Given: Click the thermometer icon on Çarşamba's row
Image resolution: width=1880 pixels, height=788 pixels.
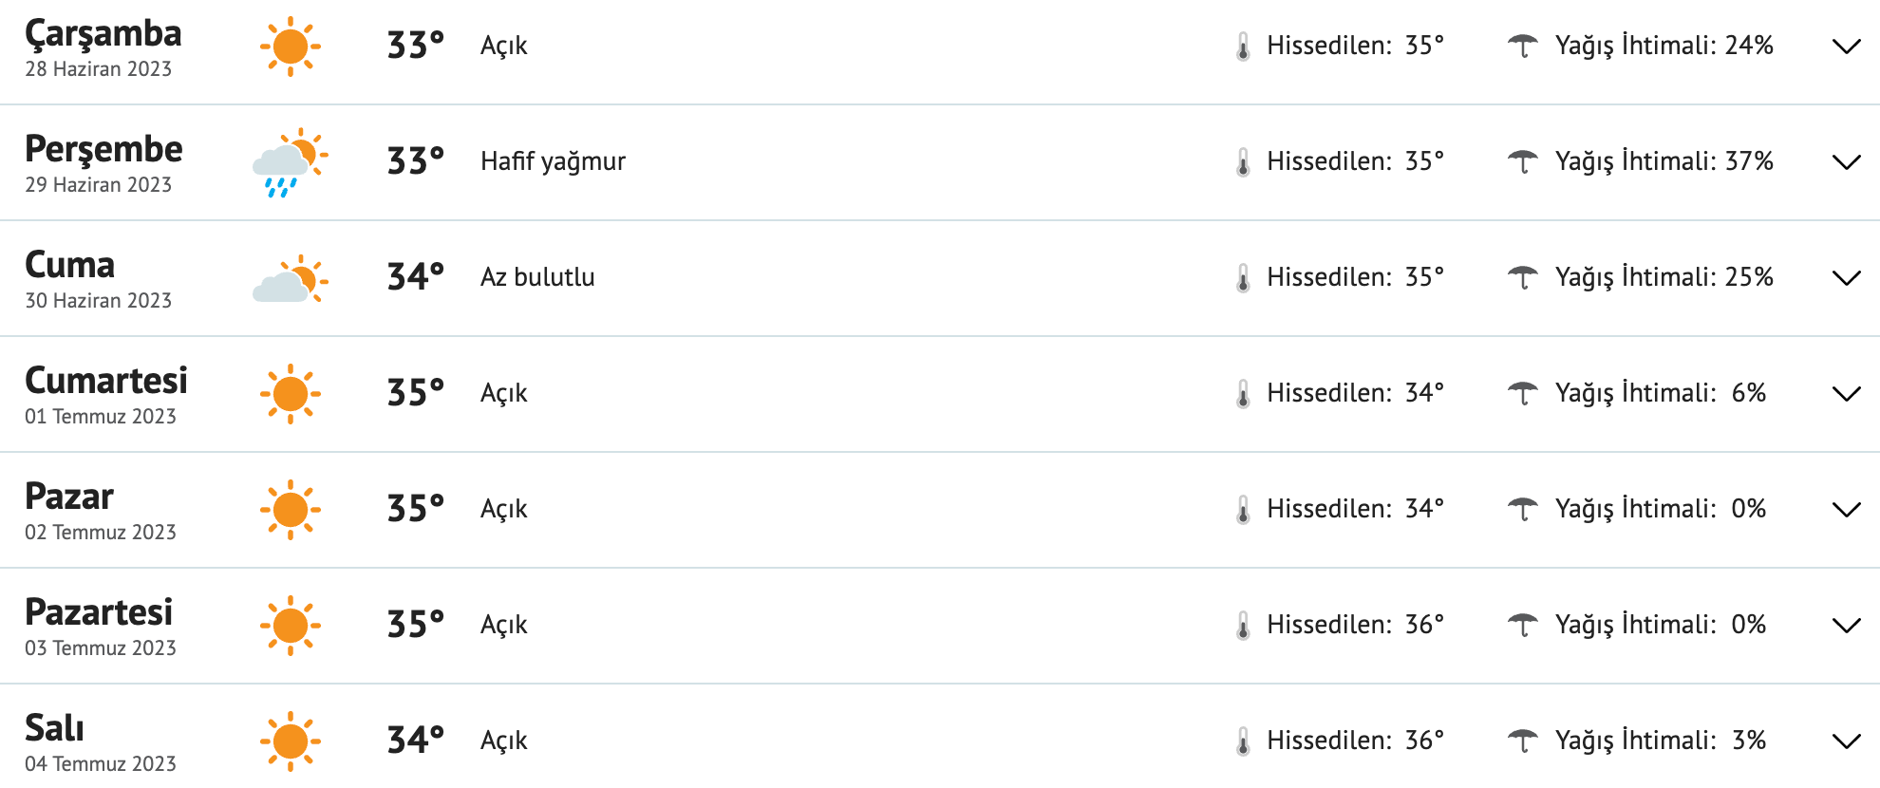Looking at the screenshot, I should [1244, 44].
